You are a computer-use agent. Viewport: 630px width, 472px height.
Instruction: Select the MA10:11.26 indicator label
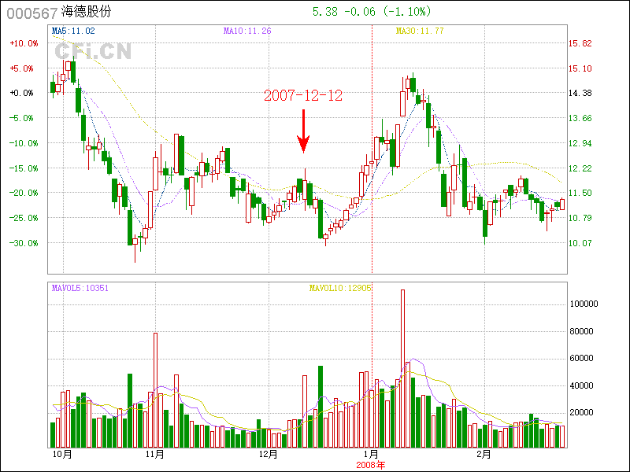247,31
